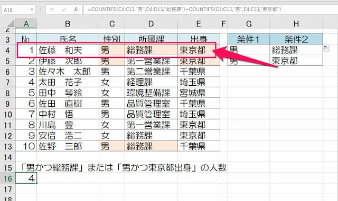The height and width of the screenshot is (201, 338).
Task: Select row 16 header
Action: (7, 178)
